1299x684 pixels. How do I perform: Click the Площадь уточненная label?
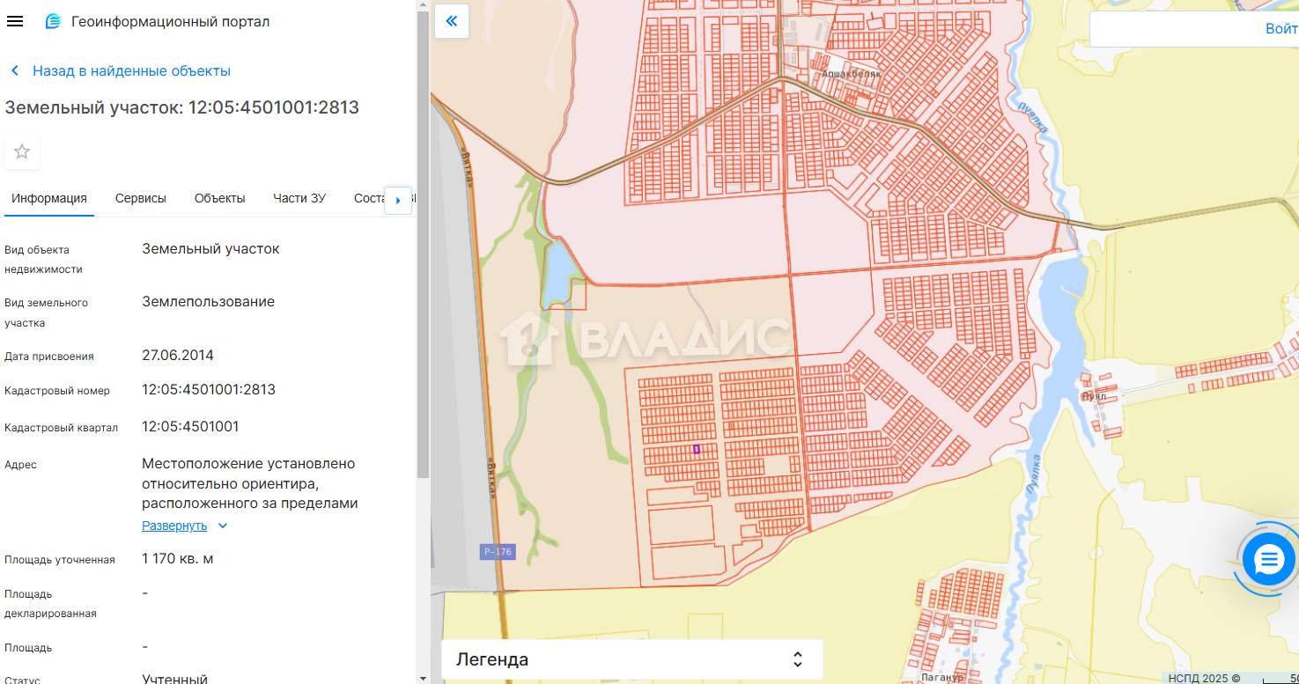pyautogui.click(x=60, y=560)
